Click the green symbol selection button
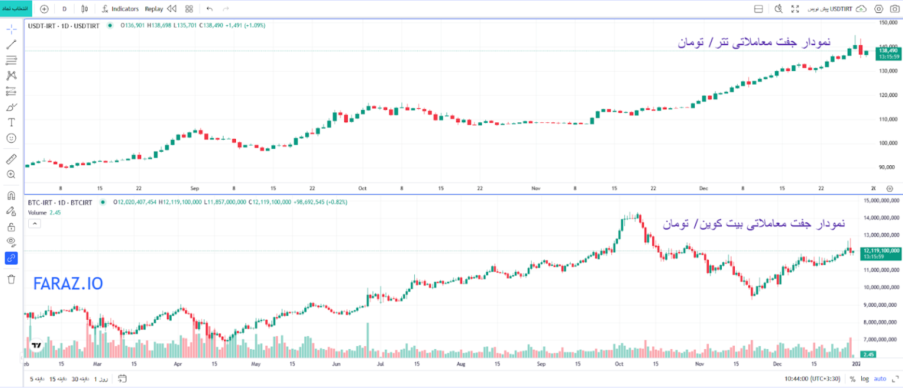The height and width of the screenshot is (388, 903). [x=12, y=9]
